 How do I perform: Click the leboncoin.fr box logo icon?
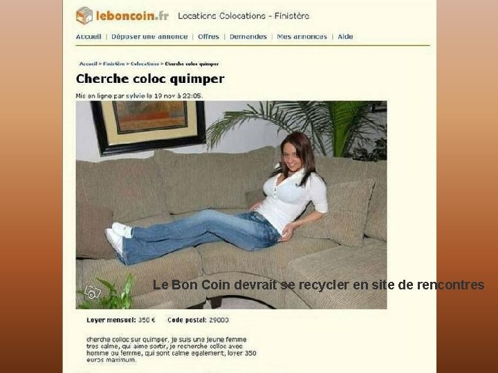click(x=84, y=15)
